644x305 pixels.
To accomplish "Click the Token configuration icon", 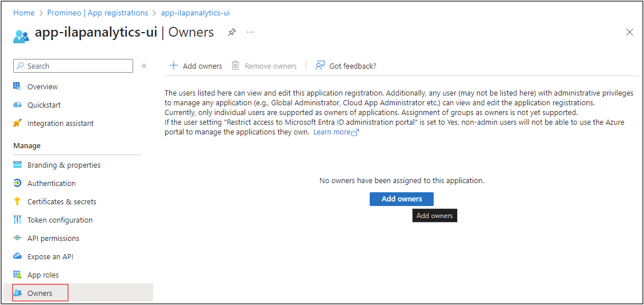I will pos(17,220).
